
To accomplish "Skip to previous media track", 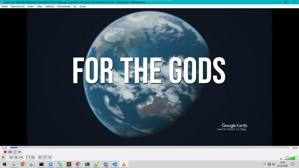I will pos(11,157).
